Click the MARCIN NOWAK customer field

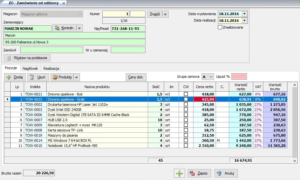28,29
